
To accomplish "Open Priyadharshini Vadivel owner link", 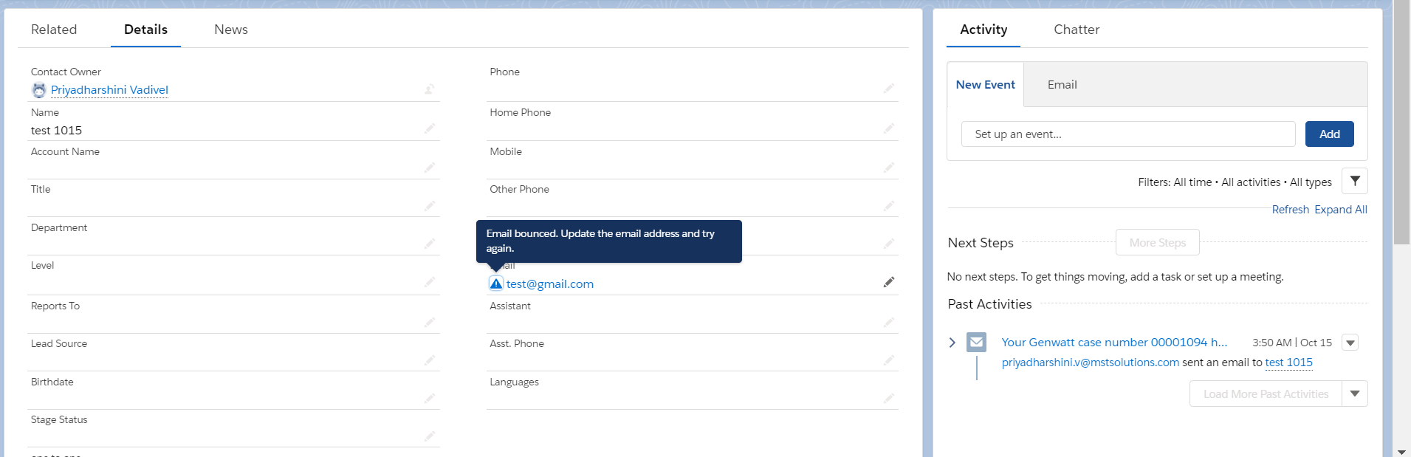I will pos(109,90).
